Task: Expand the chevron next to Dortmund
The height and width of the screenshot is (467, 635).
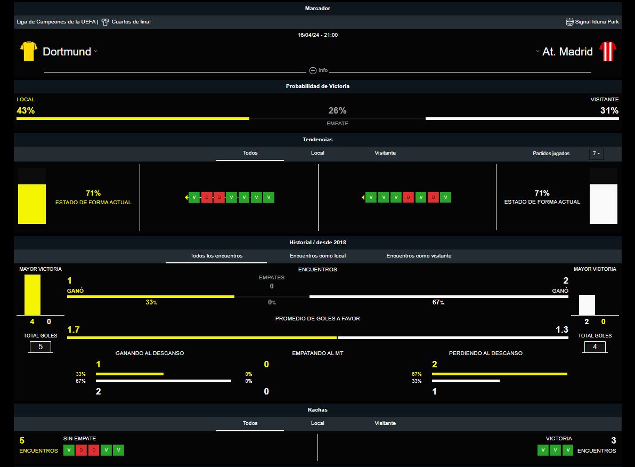Action: (96, 52)
